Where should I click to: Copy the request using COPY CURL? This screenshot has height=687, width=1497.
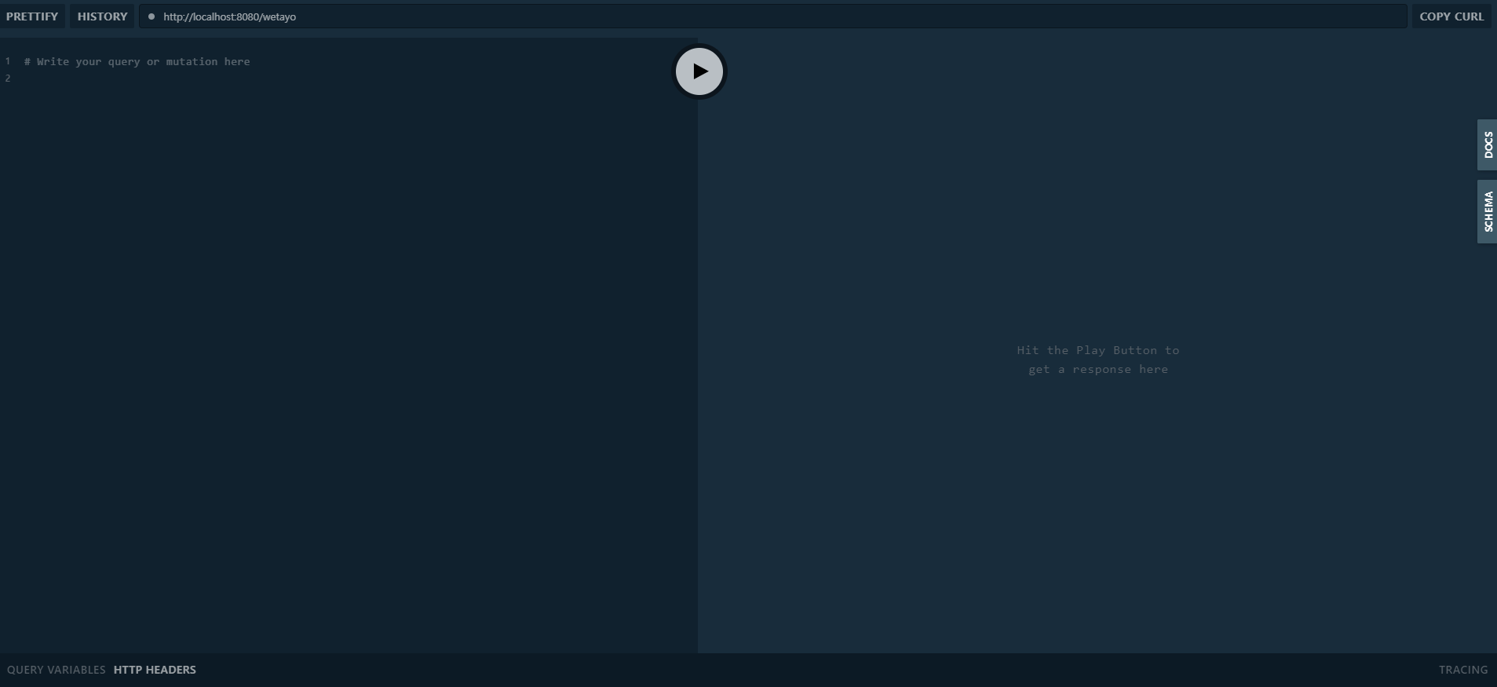[1451, 16]
